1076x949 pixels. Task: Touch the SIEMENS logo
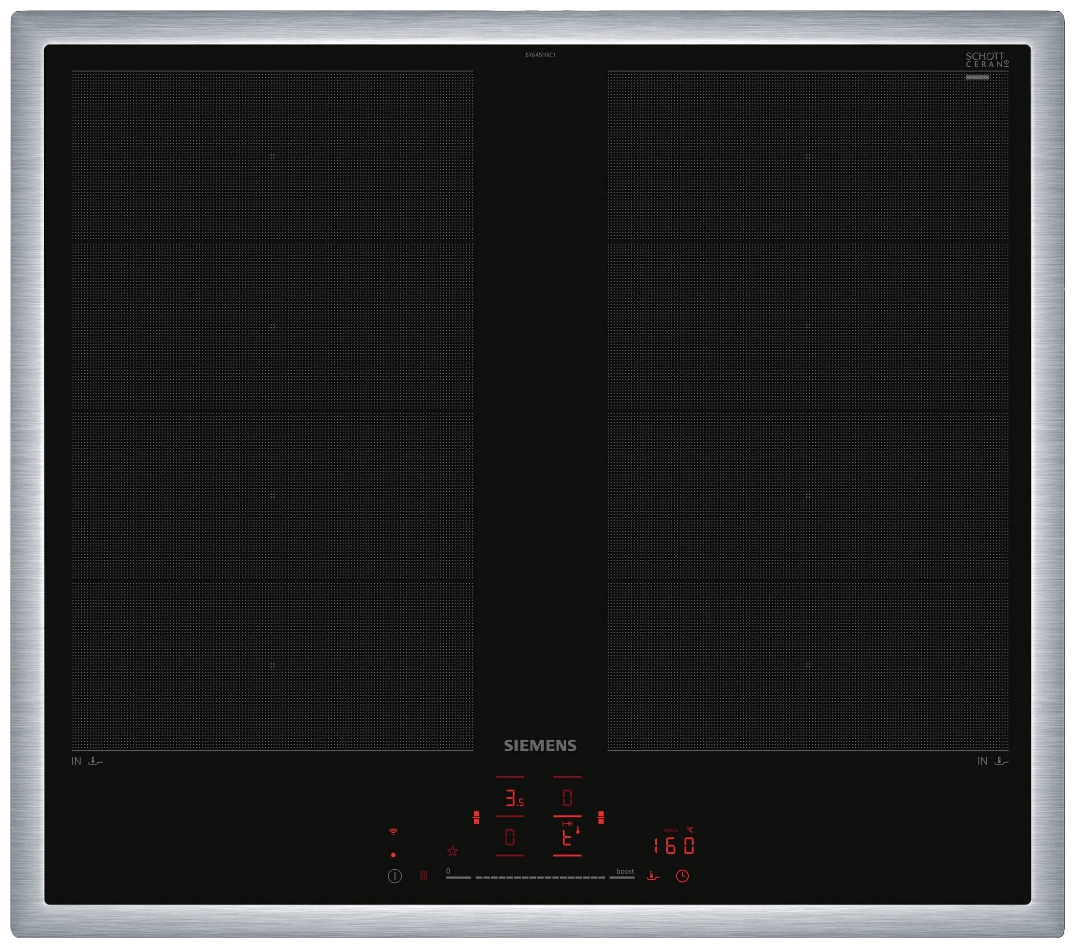pos(540,746)
